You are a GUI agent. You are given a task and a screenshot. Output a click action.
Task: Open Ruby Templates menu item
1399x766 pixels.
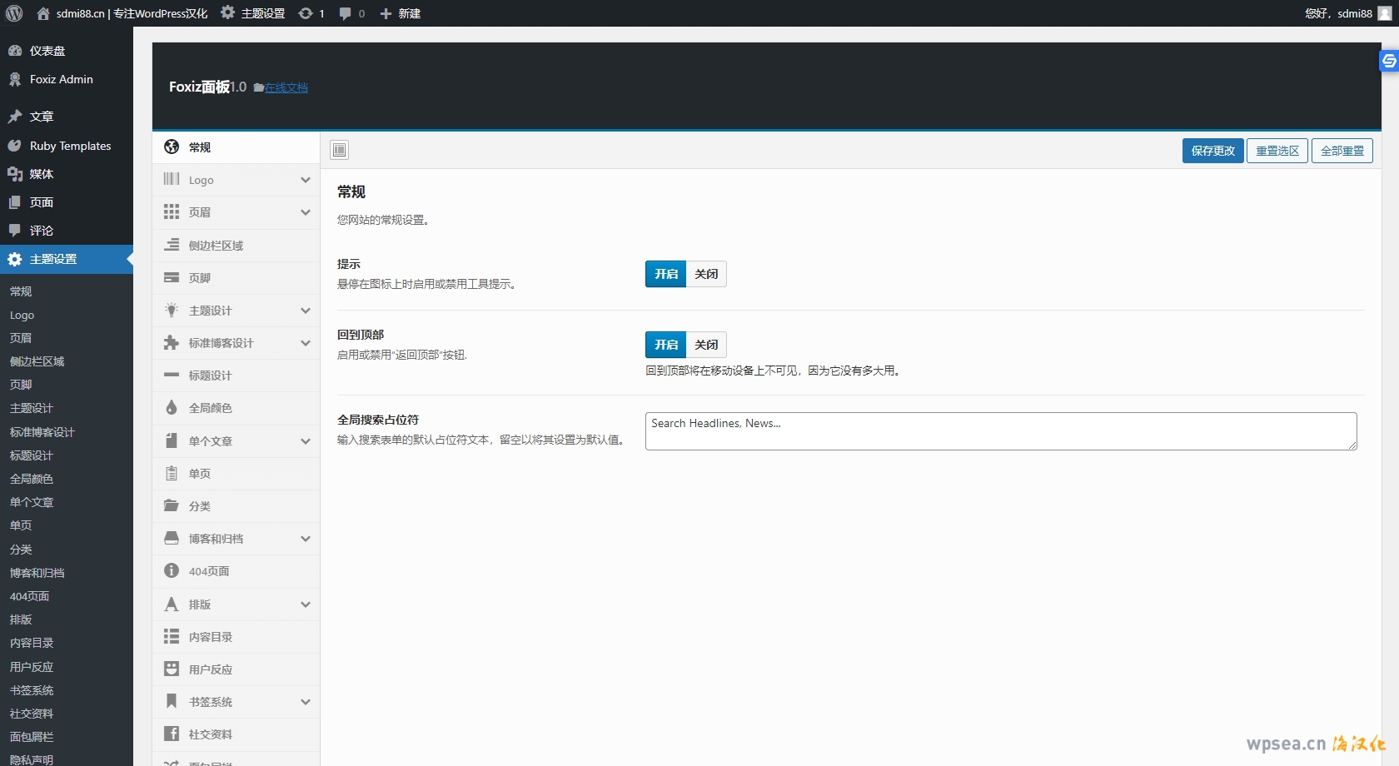pyautogui.click(x=67, y=146)
